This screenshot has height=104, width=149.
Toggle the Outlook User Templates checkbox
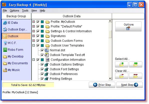point(38,45)
